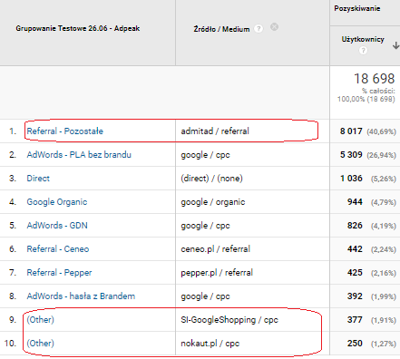Image resolution: width=400 pixels, height=359 pixels.
Task: Click the 442 users value
Action: tap(355, 249)
